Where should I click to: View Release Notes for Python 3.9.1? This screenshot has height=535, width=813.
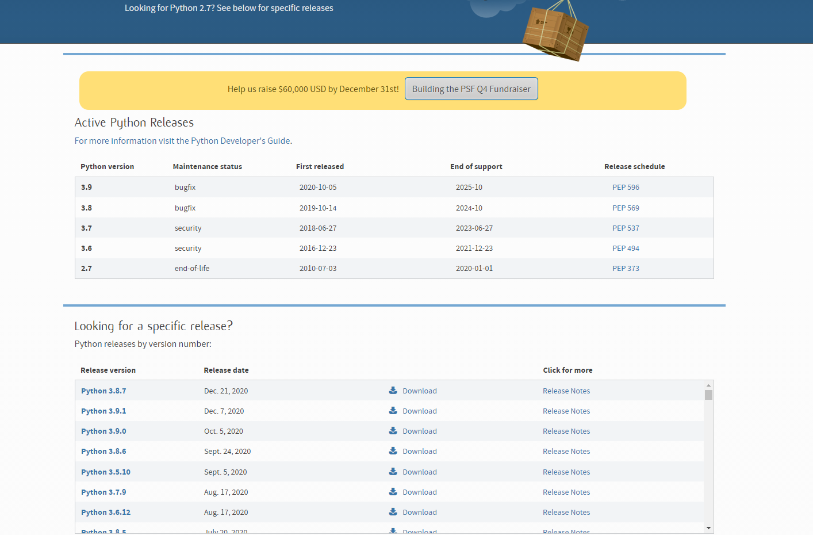566,411
